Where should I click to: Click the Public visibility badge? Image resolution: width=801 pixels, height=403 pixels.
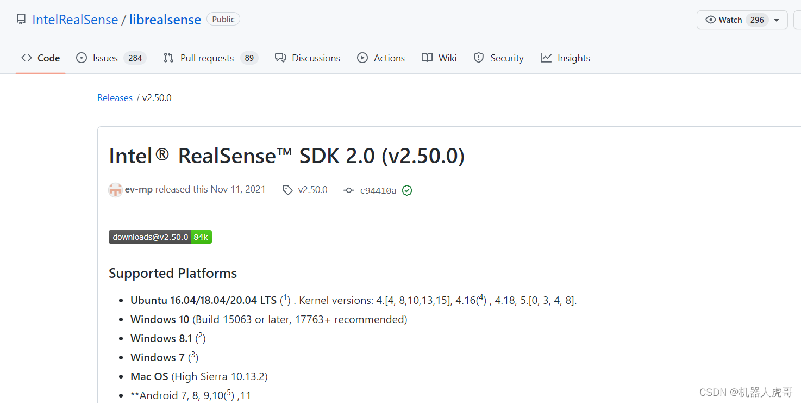[x=223, y=19]
